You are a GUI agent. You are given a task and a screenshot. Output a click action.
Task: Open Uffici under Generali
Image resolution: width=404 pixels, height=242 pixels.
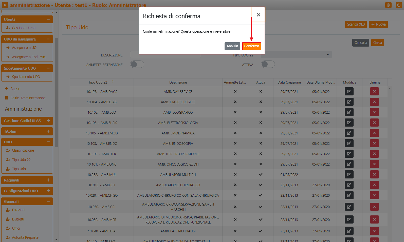tap(16, 228)
